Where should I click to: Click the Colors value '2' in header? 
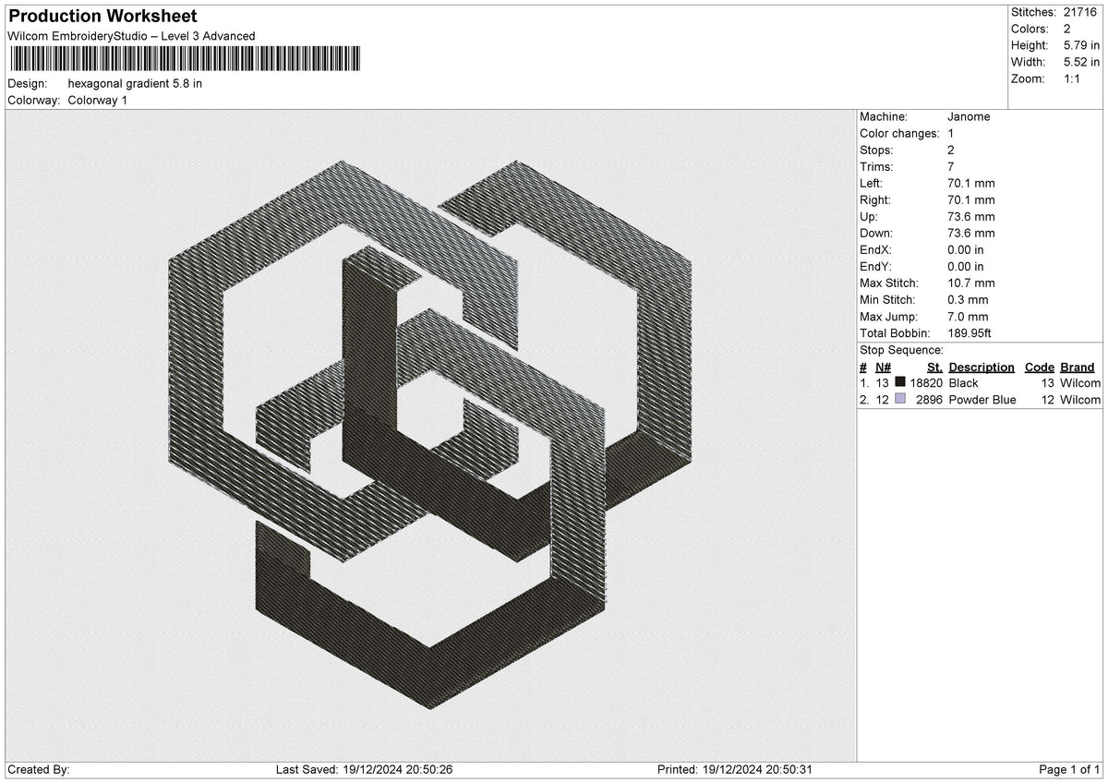[x=1066, y=29]
